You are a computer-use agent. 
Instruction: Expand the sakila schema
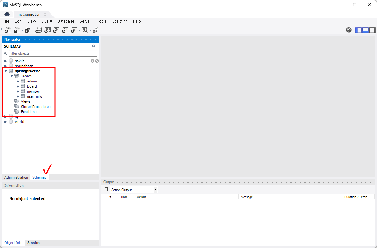(x=5, y=61)
